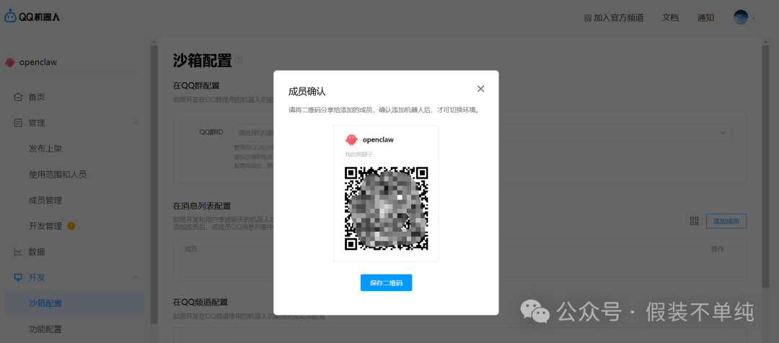Collapse the 开发 section chevron
The image size is (779, 343).
[136, 277]
